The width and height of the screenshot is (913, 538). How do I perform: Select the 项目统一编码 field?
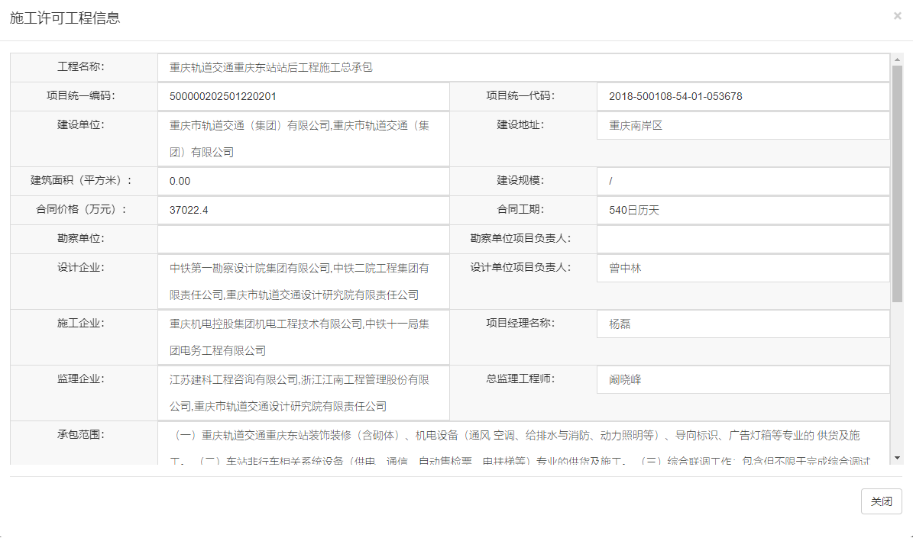pos(303,96)
